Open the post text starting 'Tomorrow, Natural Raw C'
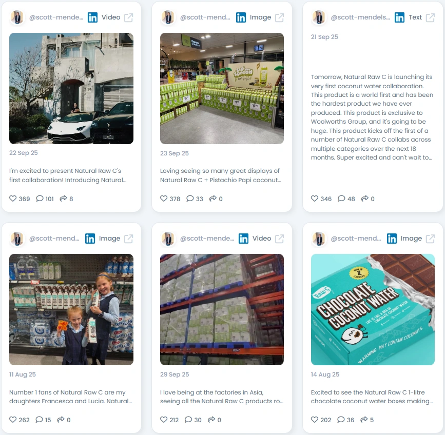 click(x=372, y=117)
